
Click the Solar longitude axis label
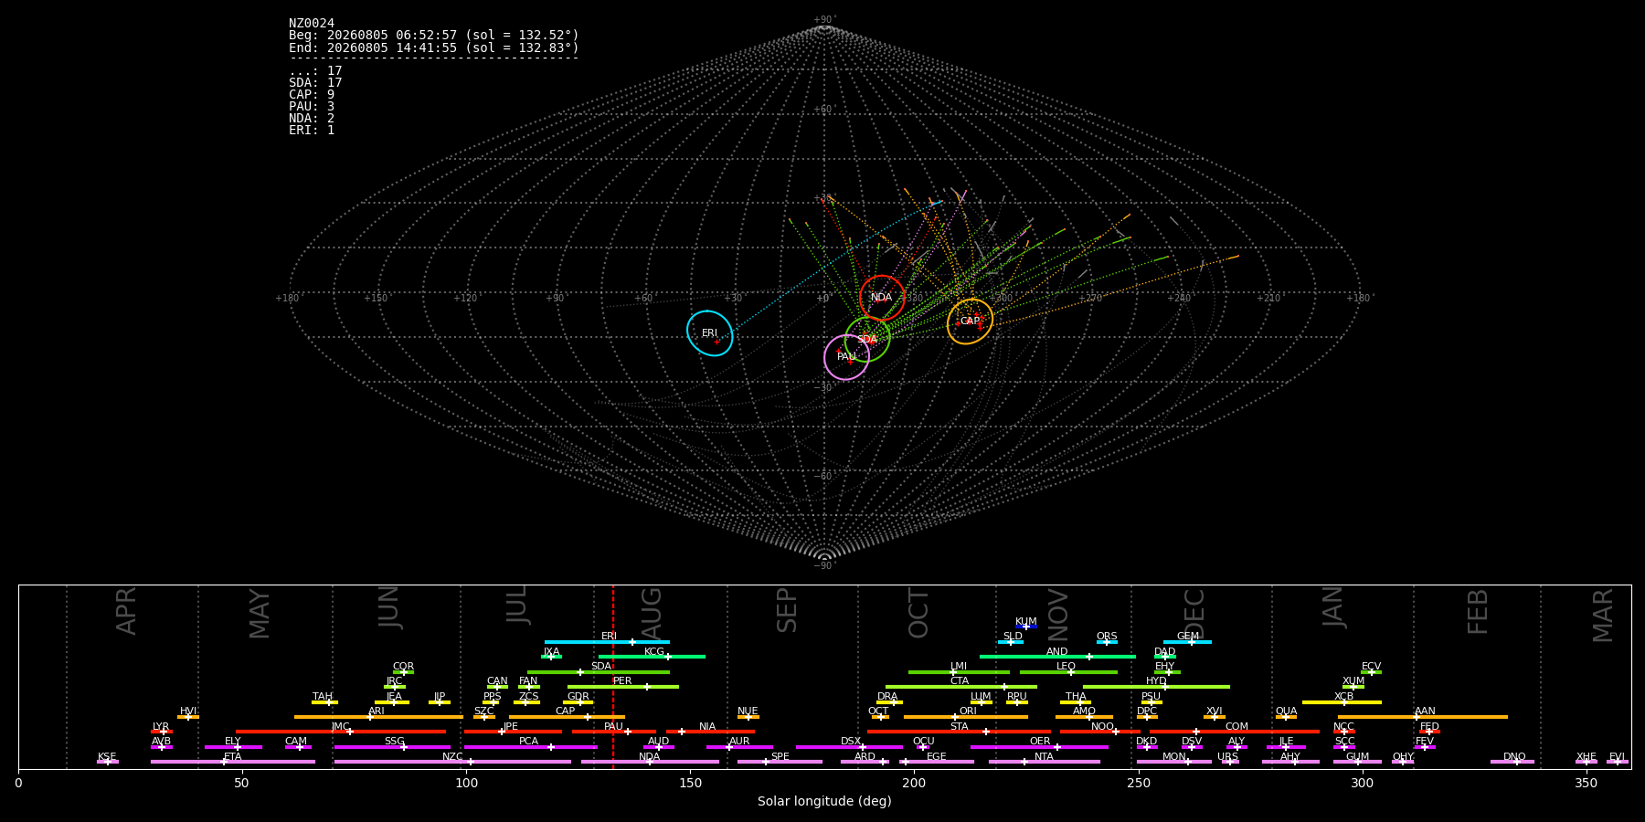tap(824, 802)
